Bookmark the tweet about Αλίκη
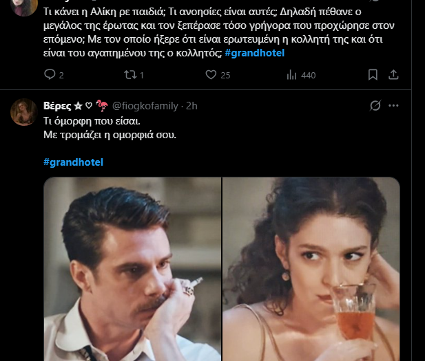The image size is (425, 361). coord(372,75)
